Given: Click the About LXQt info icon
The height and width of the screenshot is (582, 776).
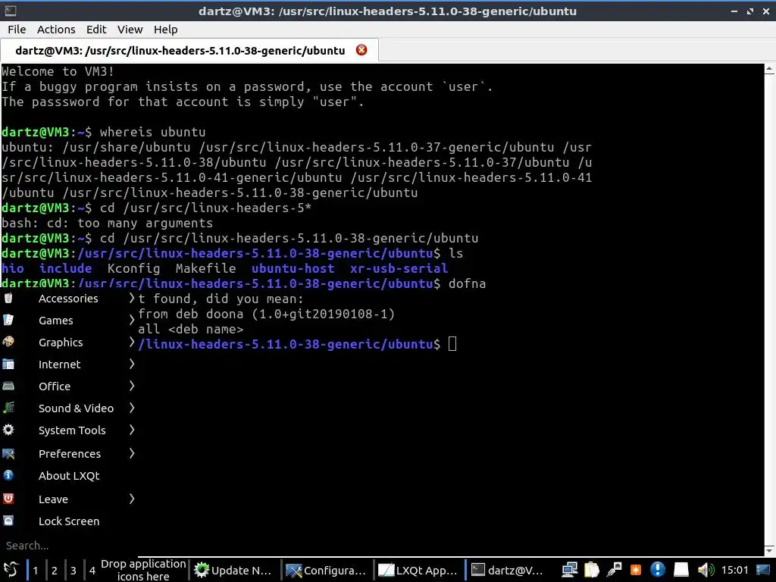Looking at the screenshot, I should 8,475.
